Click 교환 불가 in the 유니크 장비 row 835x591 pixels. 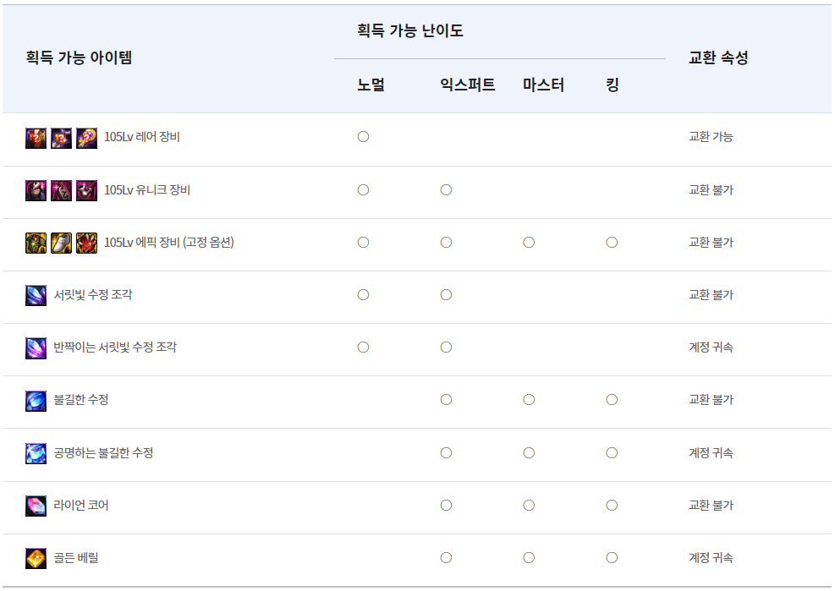(711, 190)
